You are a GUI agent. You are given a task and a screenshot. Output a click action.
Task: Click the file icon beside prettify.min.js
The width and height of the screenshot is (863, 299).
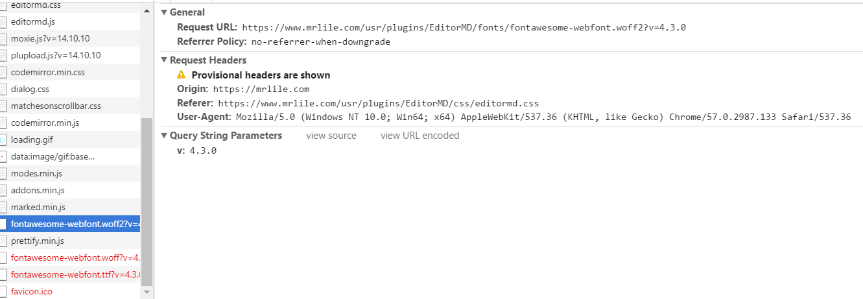(3, 241)
